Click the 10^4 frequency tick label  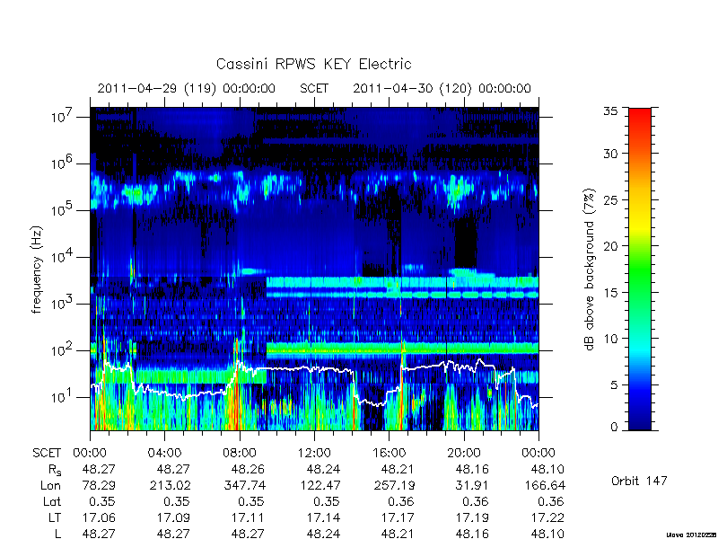tap(62, 257)
